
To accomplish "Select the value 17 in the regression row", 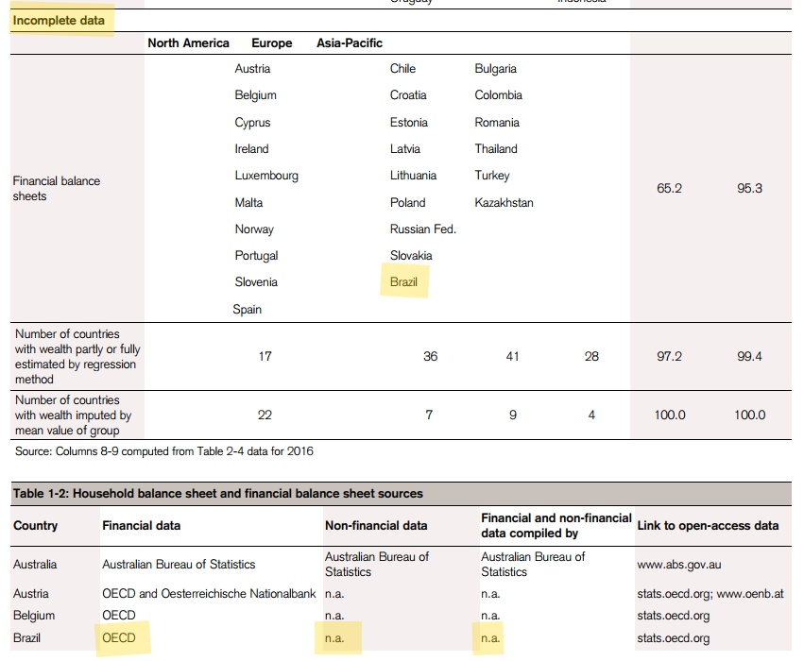I will (265, 356).
